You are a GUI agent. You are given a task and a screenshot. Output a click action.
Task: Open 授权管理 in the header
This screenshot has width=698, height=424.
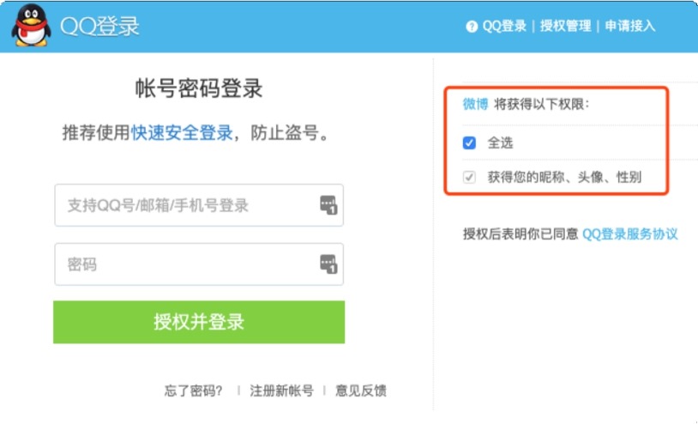coord(565,26)
